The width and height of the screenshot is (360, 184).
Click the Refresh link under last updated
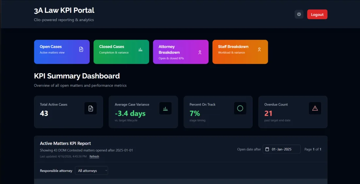94,156
